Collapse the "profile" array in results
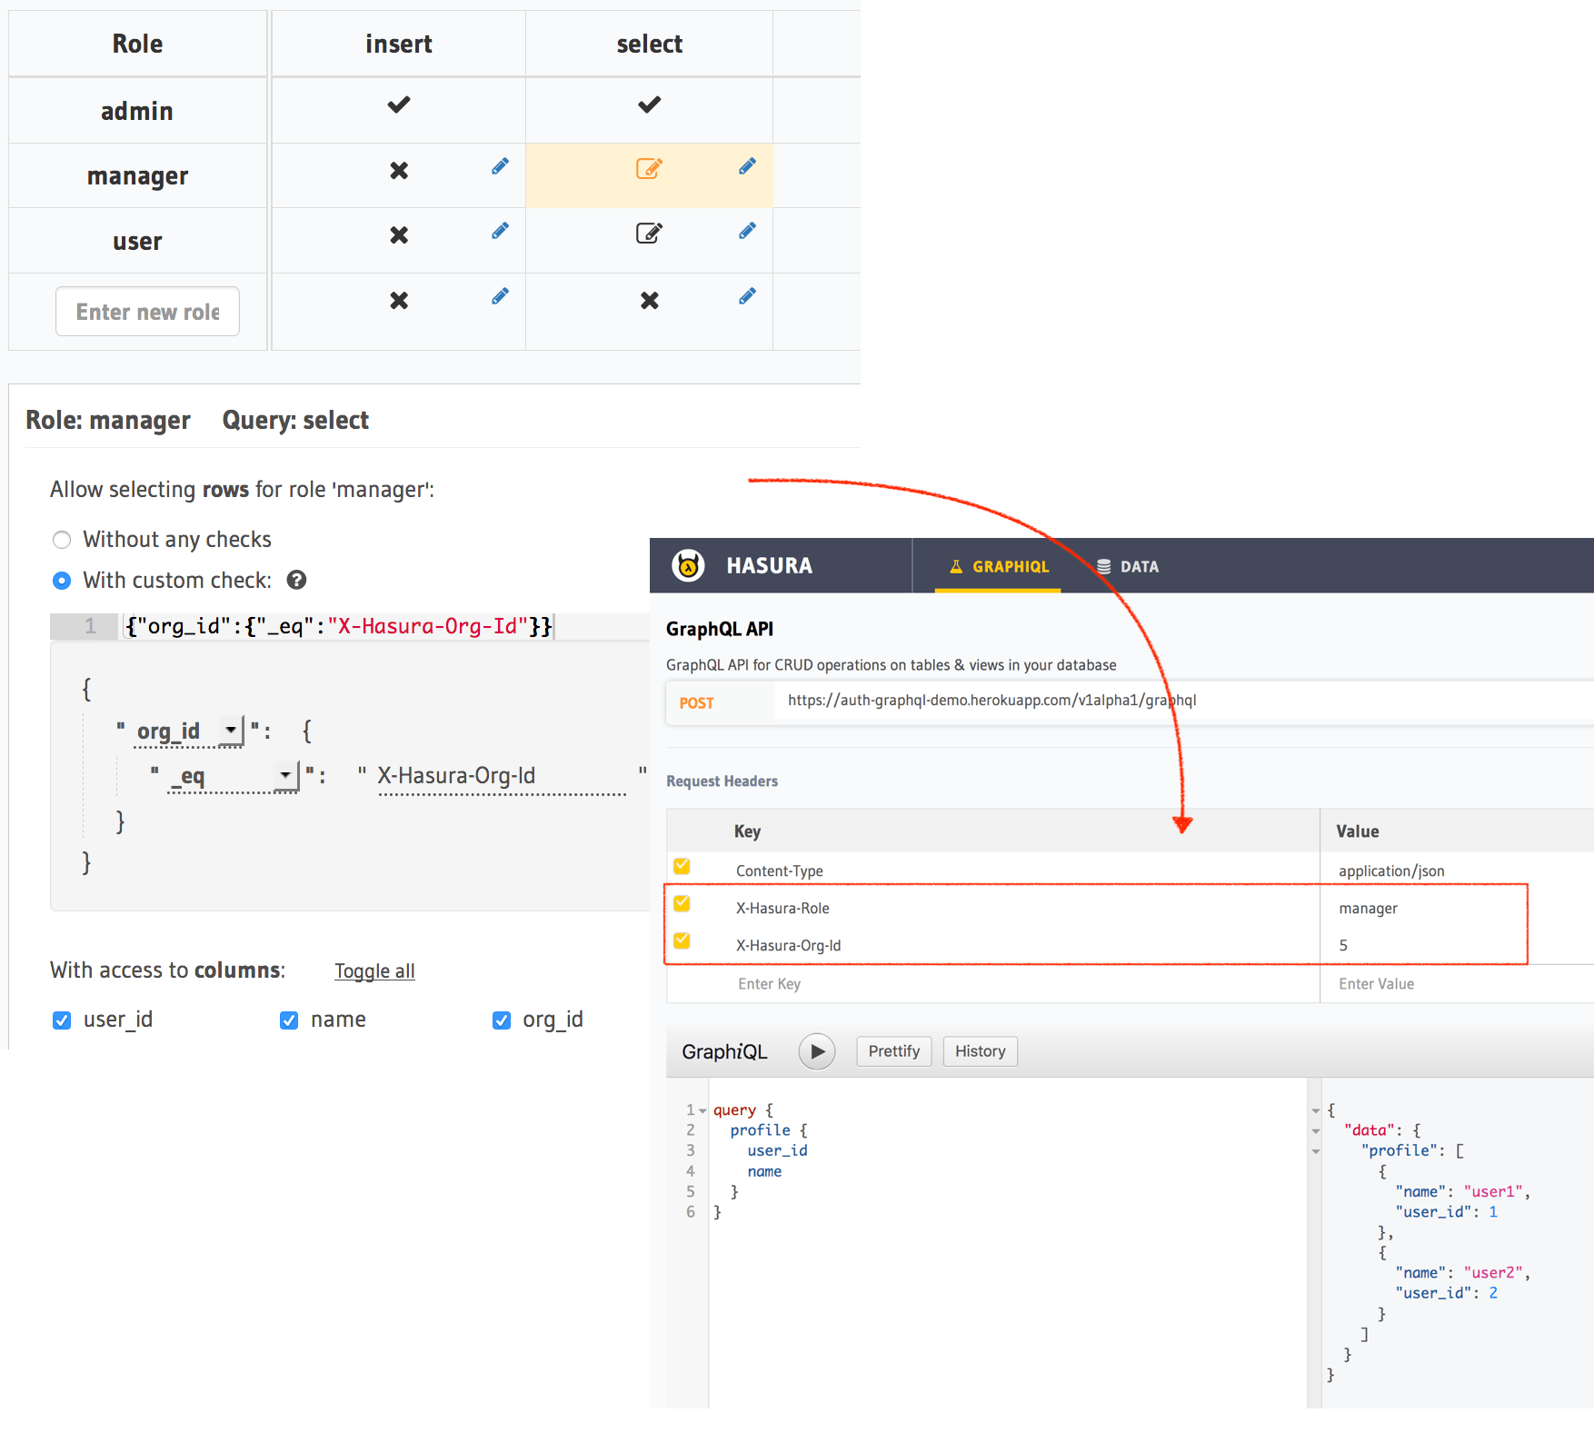Screen dimensions: 1594x1443 (1315, 1151)
